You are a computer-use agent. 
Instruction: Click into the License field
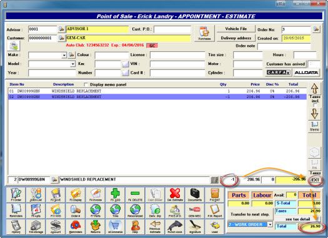click(177, 55)
